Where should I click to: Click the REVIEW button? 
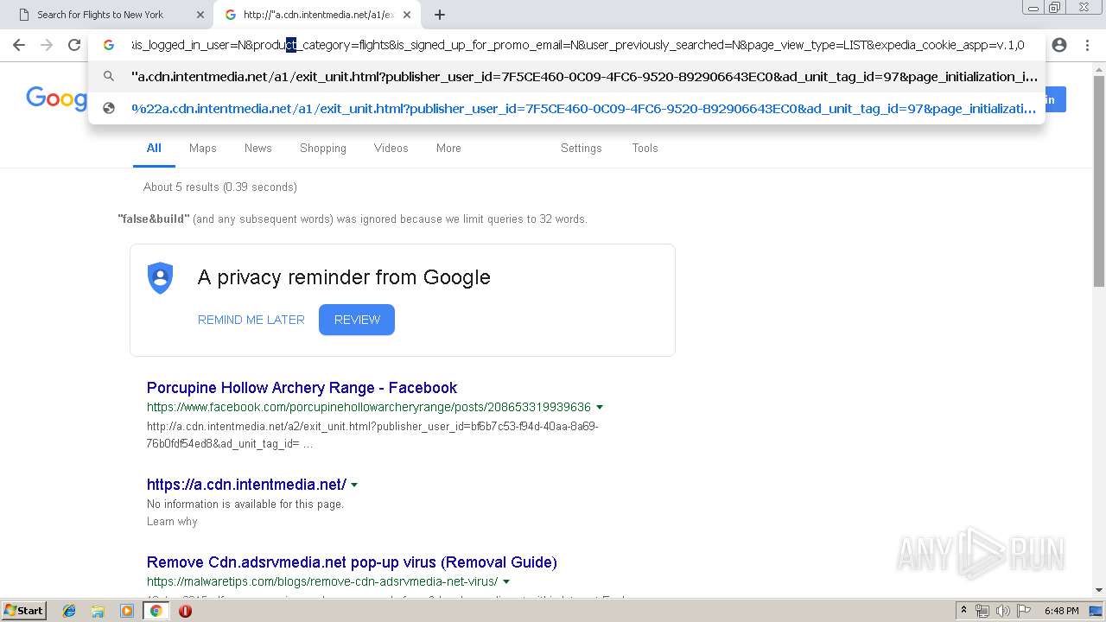pyautogui.click(x=357, y=320)
